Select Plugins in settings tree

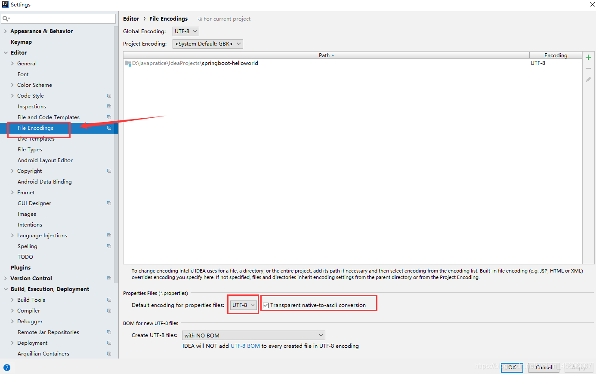[x=21, y=268]
